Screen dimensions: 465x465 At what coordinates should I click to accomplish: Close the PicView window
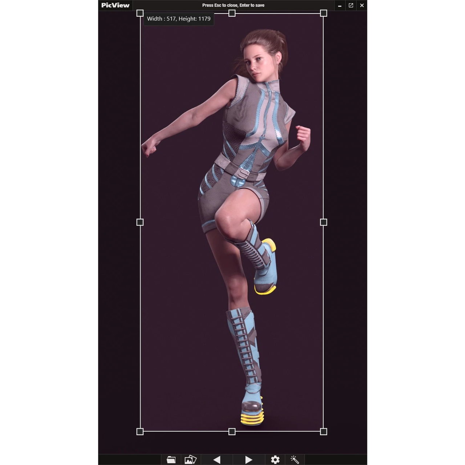(x=362, y=5)
